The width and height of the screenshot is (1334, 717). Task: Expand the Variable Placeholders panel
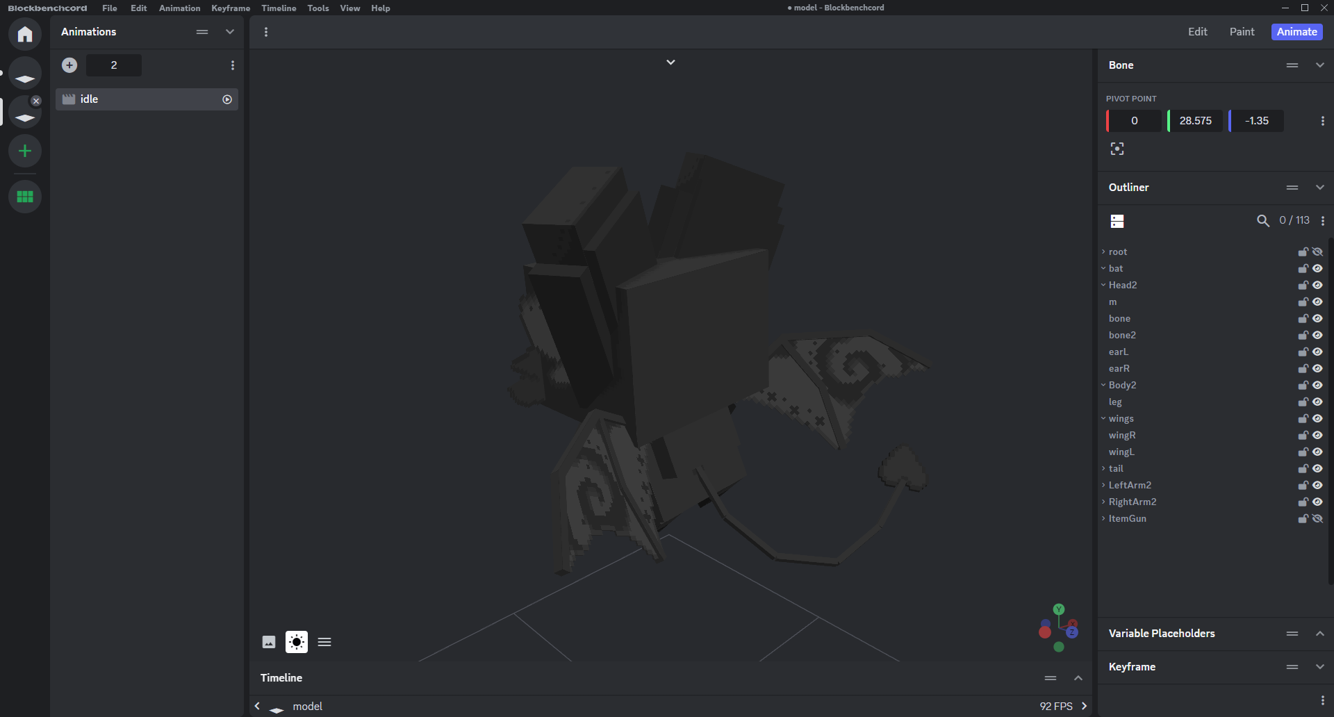[x=1319, y=634]
